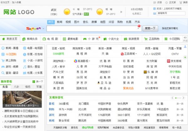Select the 网页 search tab

(x=51, y=22)
